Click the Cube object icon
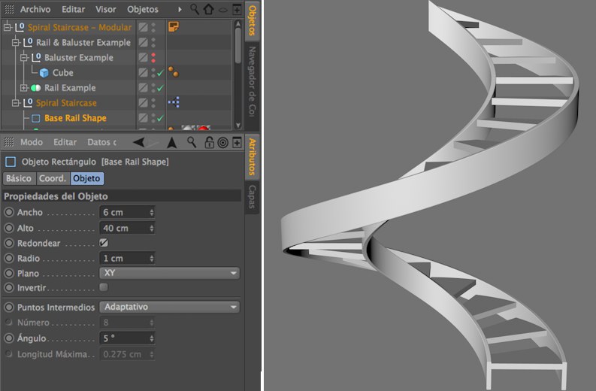 pyautogui.click(x=44, y=73)
